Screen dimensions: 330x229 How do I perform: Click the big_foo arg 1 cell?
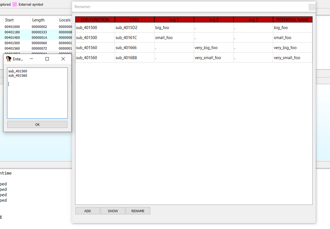[x=174, y=27]
